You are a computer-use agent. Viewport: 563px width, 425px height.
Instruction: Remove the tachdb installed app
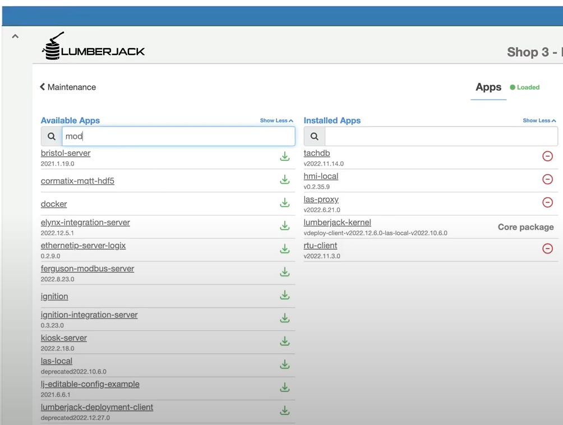(547, 156)
